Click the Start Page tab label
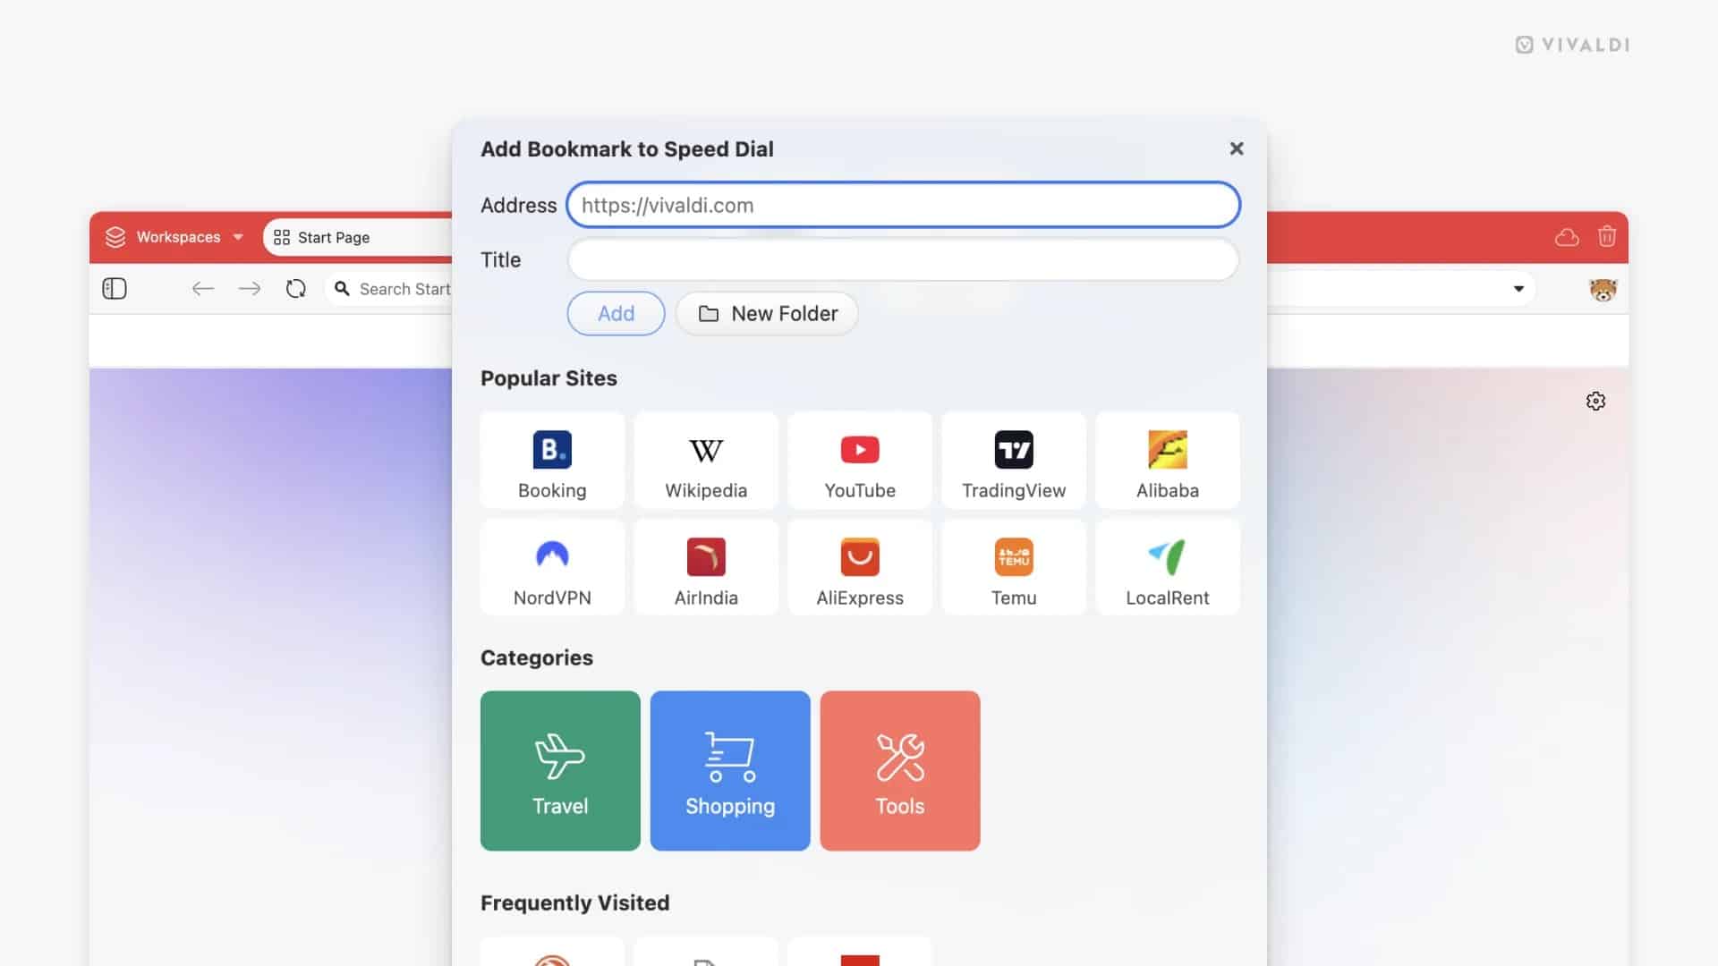This screenshot has height=966, width=1718. (x=333, y=237)
